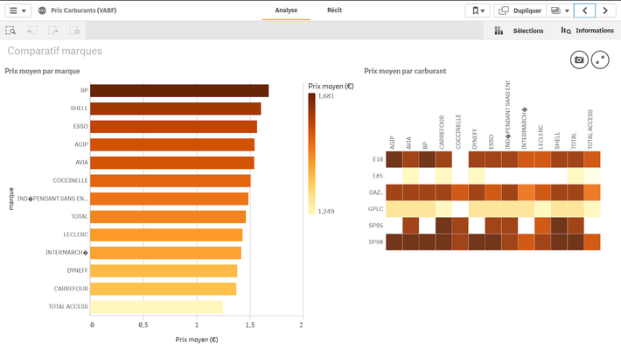This screenshot has height=350, width=621.
Task: Open the Sélections tool
Action: [519, 31]
